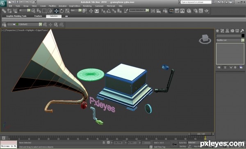Open the Rendering menu
Image resolution: width=246 pixels, height=149 pixels.
[x=87, y=6]
